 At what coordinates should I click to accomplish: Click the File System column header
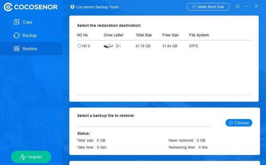click(x=199, y=35)
